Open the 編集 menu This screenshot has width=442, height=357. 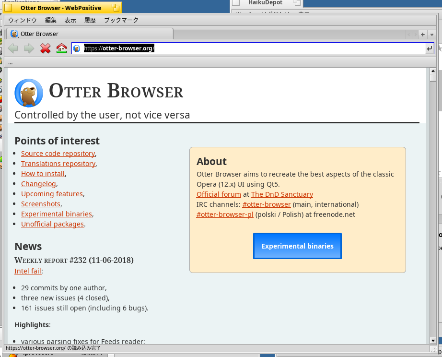tap(51, 20)
